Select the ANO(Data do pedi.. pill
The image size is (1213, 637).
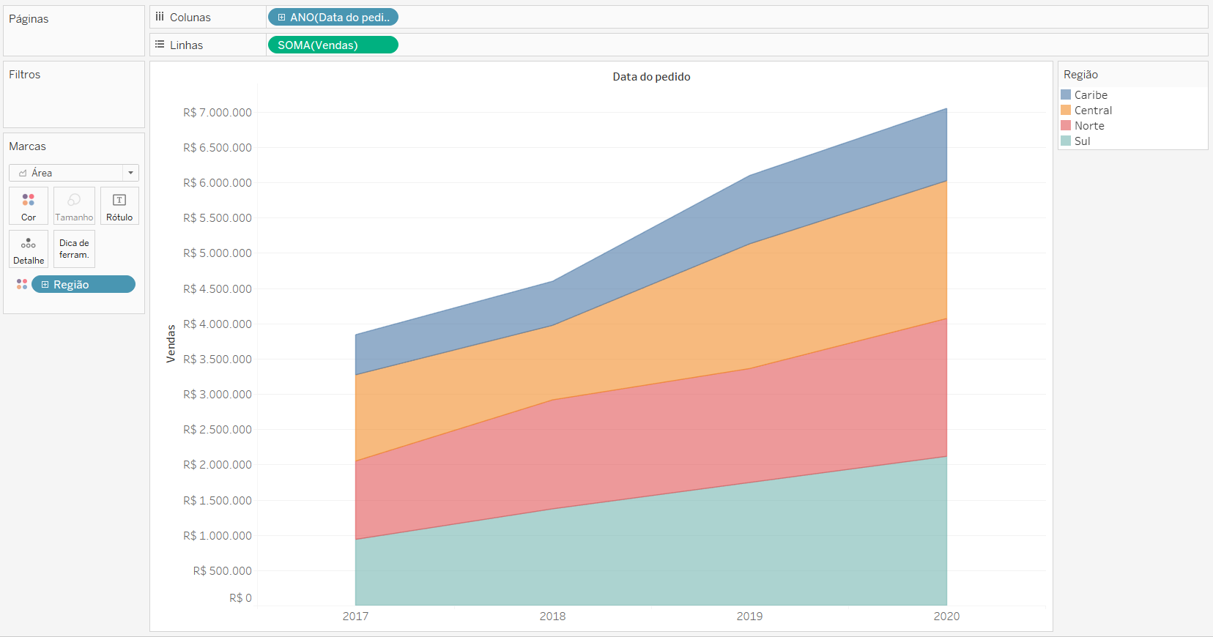(333, 17)
